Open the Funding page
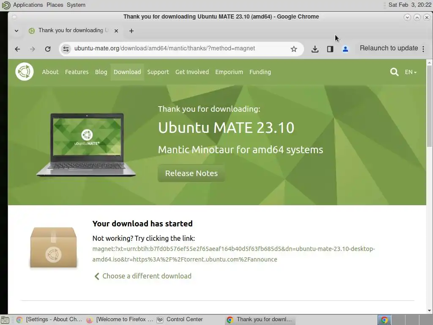Screen dimensions: 433x325 tap(260, 72)
